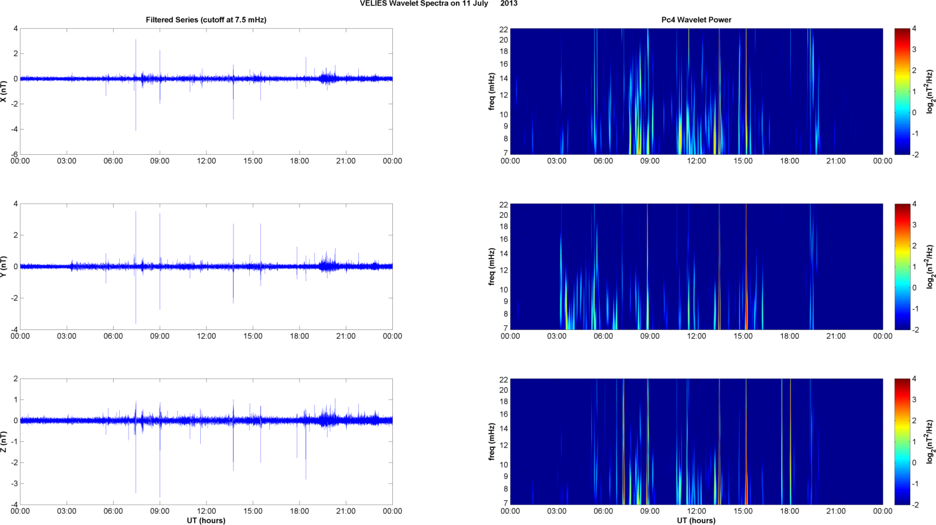This screenshot has height=525, width=936.
Task: Click the top wavelet plot's colorbar
Action: [902, 91]
